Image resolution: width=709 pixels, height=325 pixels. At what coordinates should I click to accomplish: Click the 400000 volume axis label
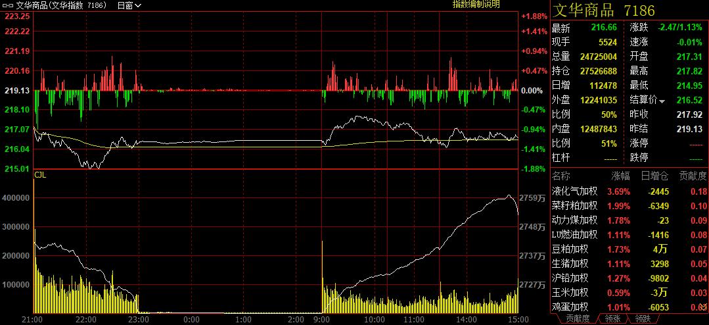tap(17, 198)
